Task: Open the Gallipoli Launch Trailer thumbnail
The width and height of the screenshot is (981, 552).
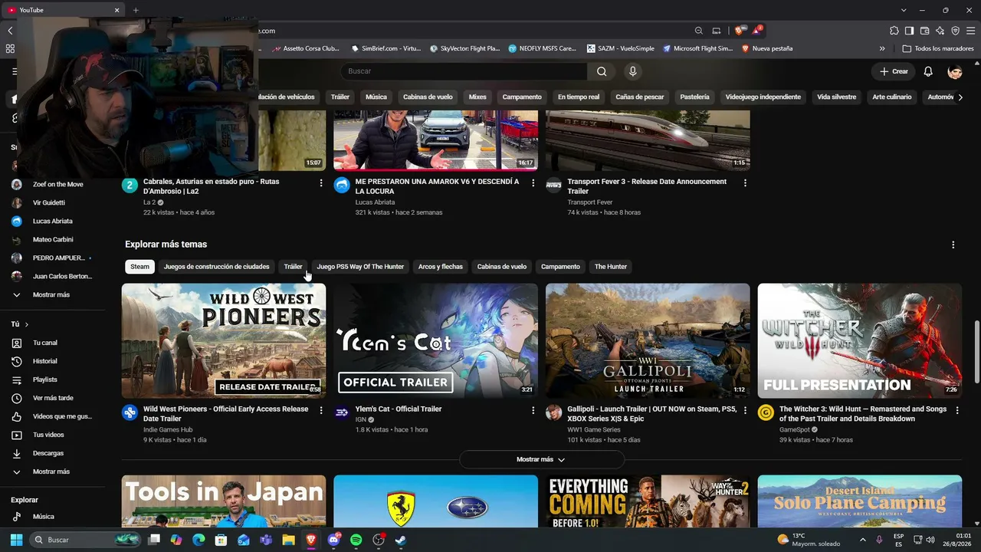Action: tap(648, 340)
